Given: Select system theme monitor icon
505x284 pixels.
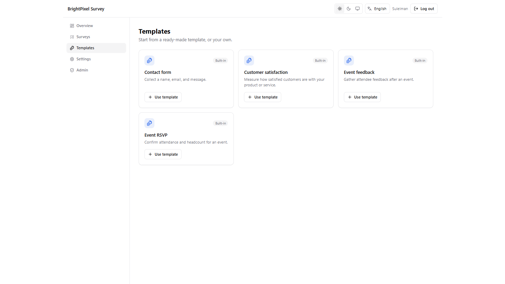Looking at the screenshot, I should click(x=358, y=9).
